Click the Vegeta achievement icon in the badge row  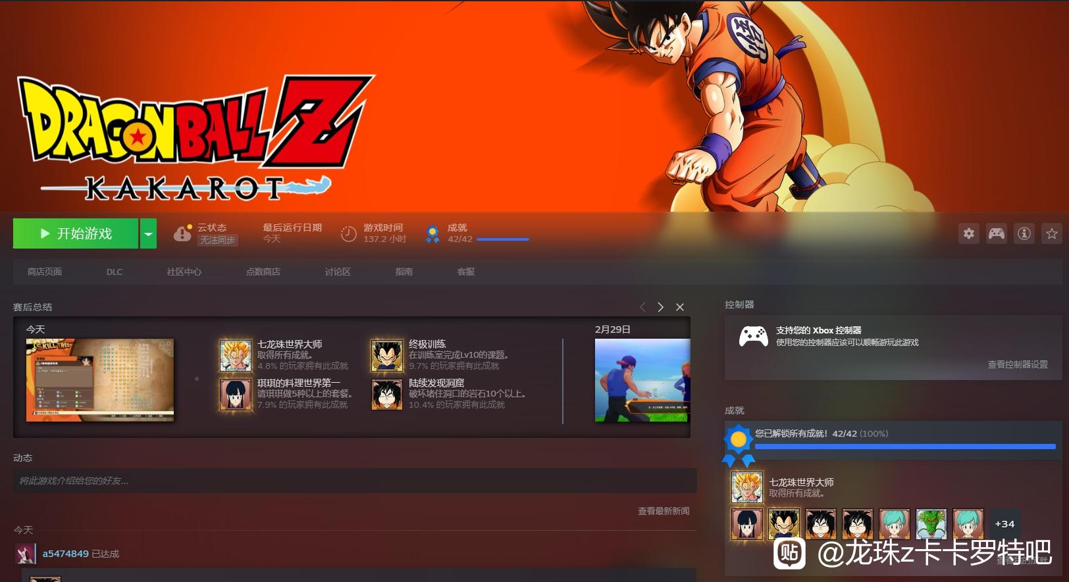pyautogui.click(x=784, y=524)
